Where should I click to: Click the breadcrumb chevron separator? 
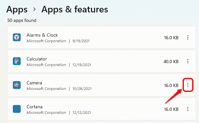click(x=34, y=9)
